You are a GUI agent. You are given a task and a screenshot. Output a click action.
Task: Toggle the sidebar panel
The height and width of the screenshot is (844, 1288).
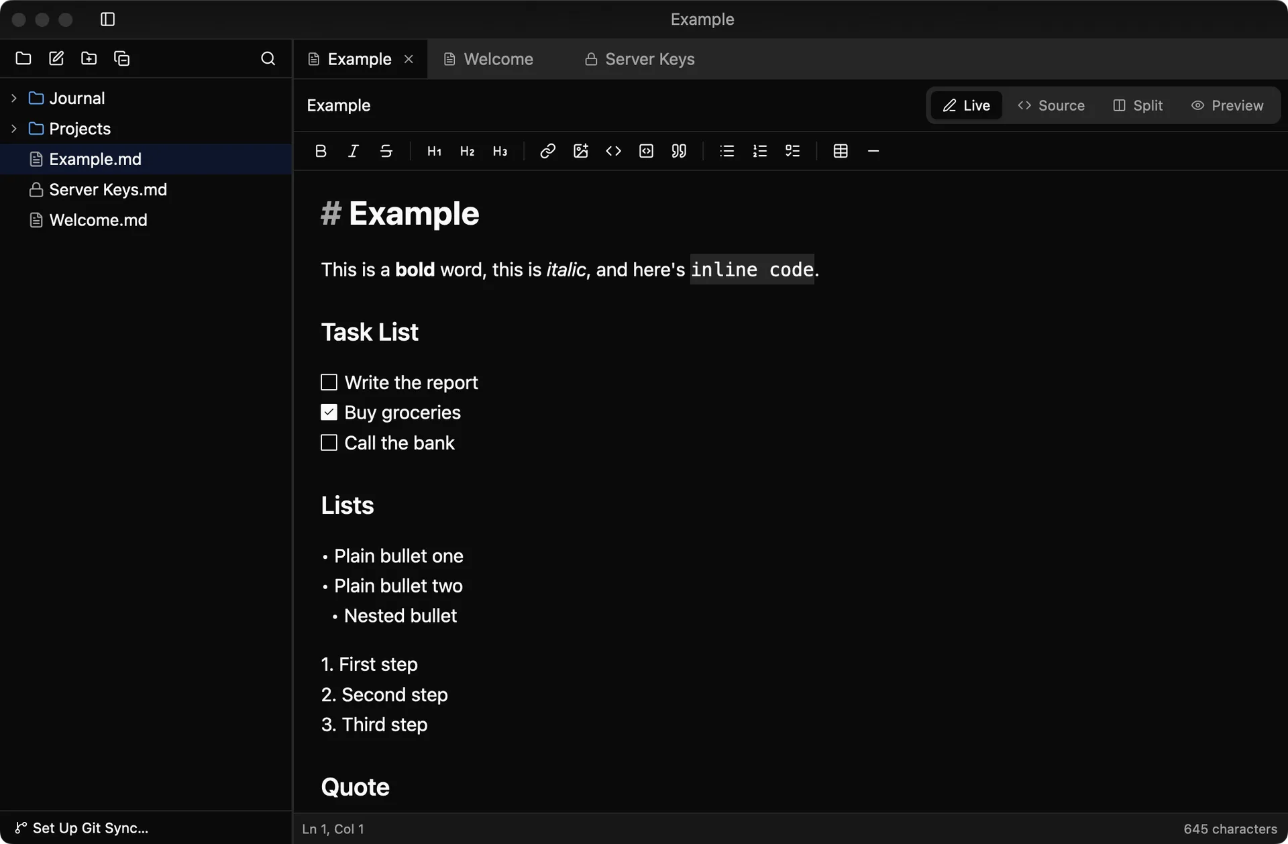(107, 19)
